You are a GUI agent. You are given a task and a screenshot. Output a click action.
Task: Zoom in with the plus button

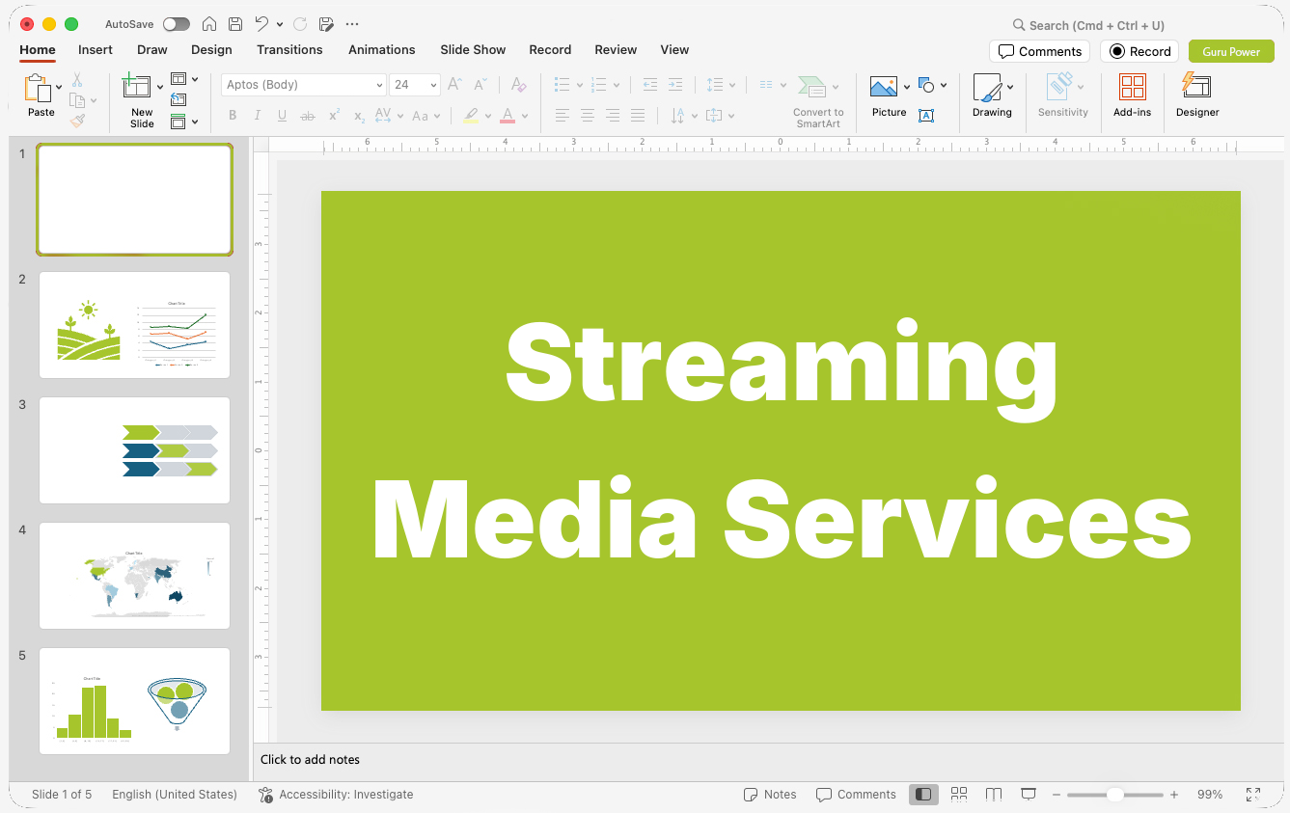point(1174,795)
